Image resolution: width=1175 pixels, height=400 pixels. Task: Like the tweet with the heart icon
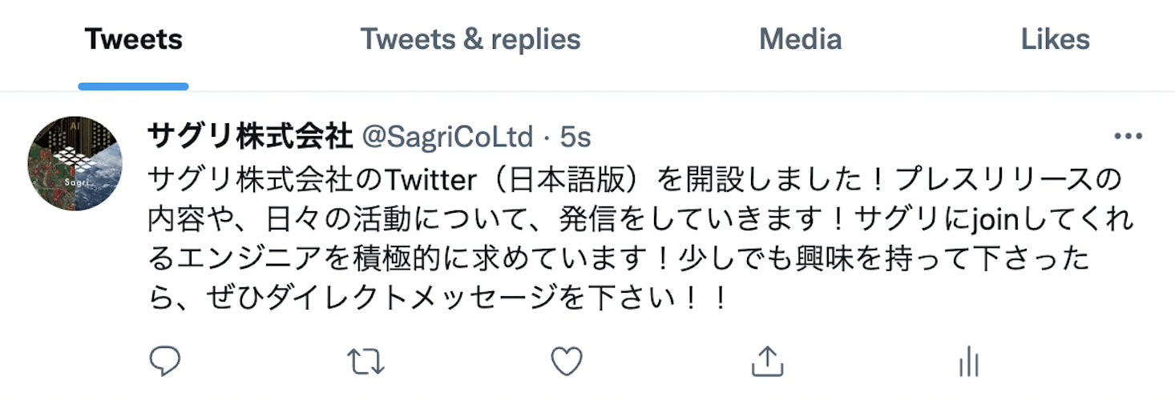[567, 362]
